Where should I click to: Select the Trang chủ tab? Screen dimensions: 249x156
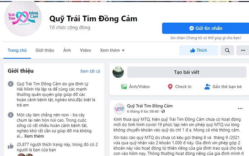point(17,50)
